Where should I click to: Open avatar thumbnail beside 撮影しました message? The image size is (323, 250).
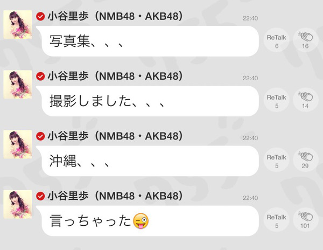[18, 85]
